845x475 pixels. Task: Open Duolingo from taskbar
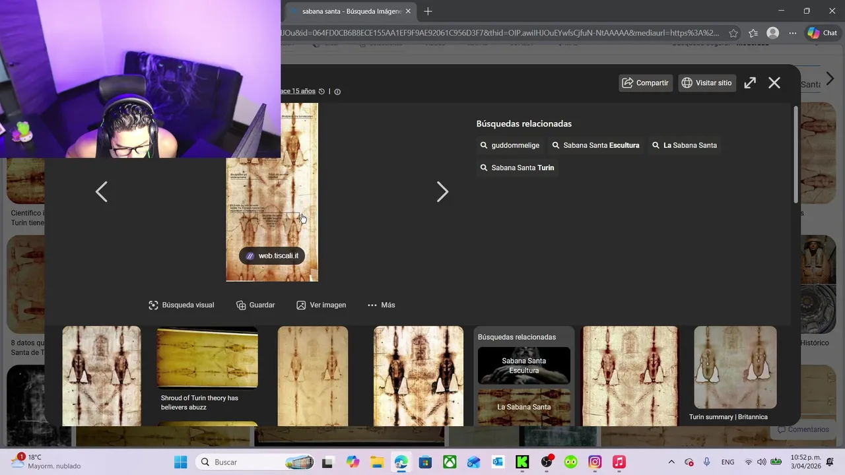point(570,462)
